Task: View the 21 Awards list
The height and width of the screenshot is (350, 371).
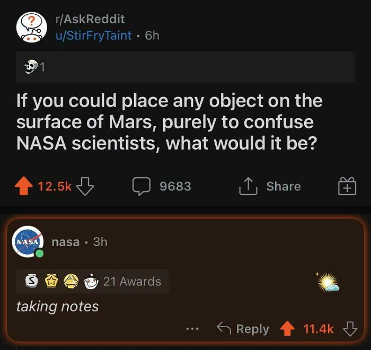Action: (132, 282)
